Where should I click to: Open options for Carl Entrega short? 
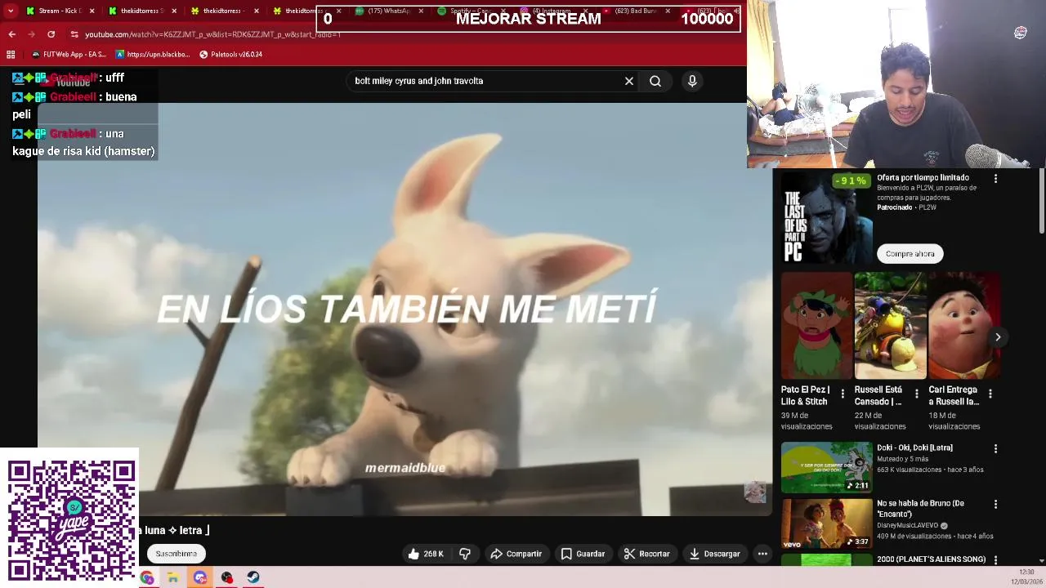coord(990,394)
